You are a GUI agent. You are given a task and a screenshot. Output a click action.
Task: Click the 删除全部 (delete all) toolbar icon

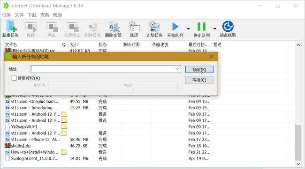pyautogui.click(x=113, y=29)
